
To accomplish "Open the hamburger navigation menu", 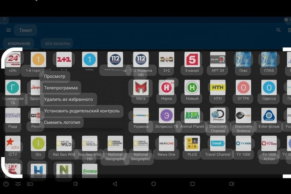I will tap(8, 30).
